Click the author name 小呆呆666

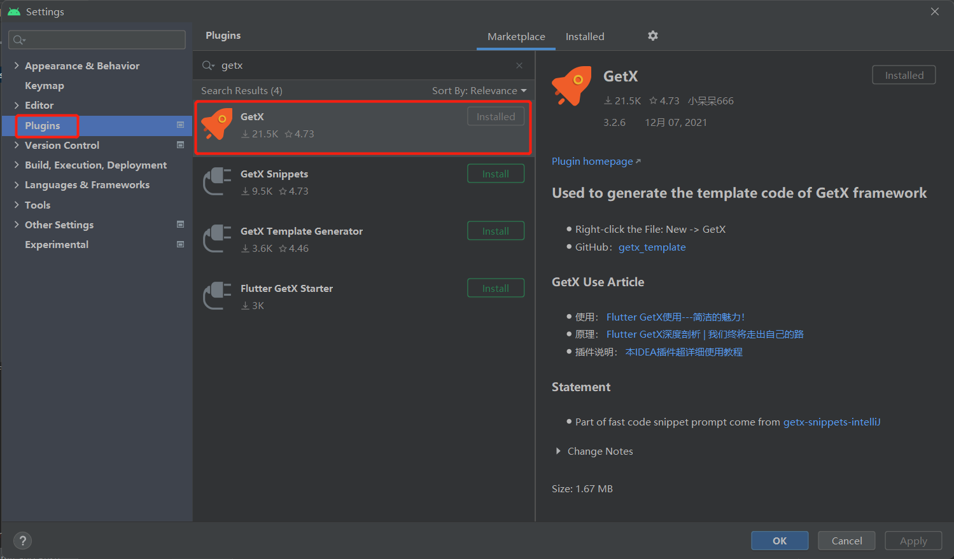point(710,100)
